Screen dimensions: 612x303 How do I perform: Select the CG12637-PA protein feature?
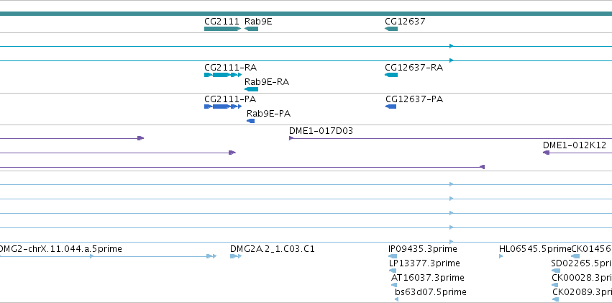(391, 107)
